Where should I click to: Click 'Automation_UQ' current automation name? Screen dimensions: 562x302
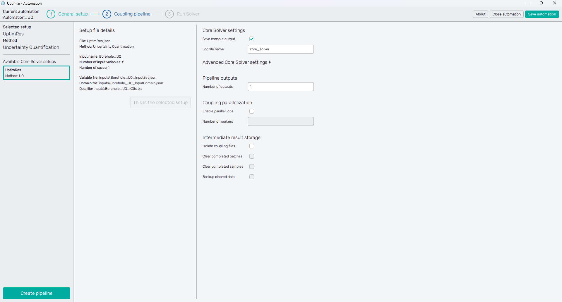pyautogui.click(x=18, y=17)
